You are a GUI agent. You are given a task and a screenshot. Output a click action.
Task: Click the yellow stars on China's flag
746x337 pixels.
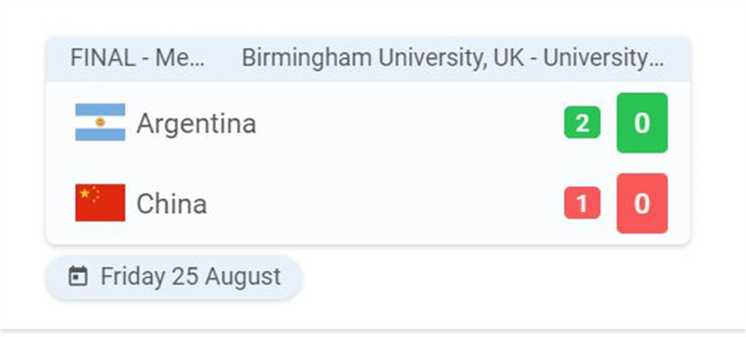point(90,194)
